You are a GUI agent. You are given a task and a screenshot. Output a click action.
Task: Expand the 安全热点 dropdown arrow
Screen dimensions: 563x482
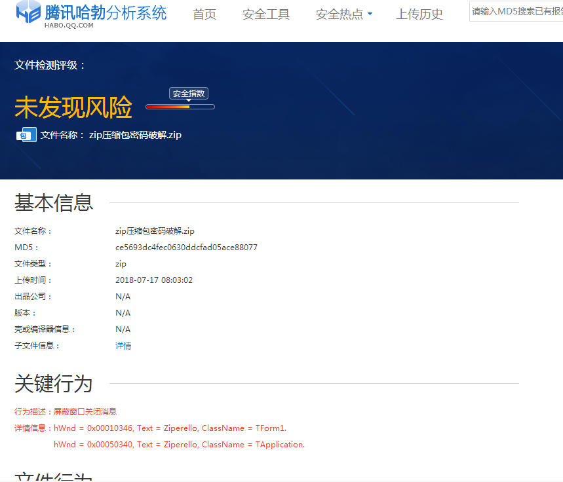pos(370,14)
